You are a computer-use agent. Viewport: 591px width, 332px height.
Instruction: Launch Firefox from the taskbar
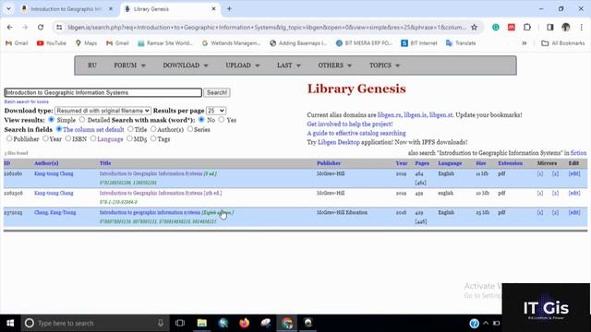[244, 323]
